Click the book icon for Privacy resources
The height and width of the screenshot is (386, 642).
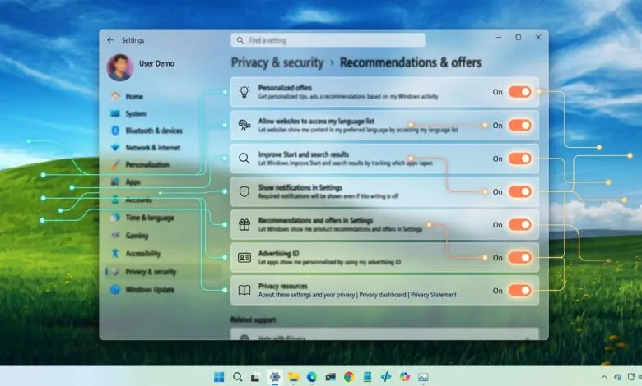tap(244, 290)
